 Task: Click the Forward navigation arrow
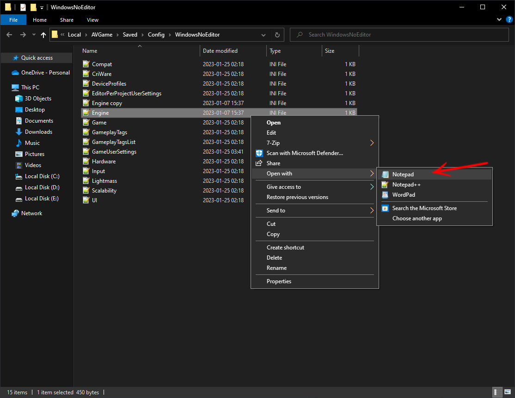tap(23, 35)
